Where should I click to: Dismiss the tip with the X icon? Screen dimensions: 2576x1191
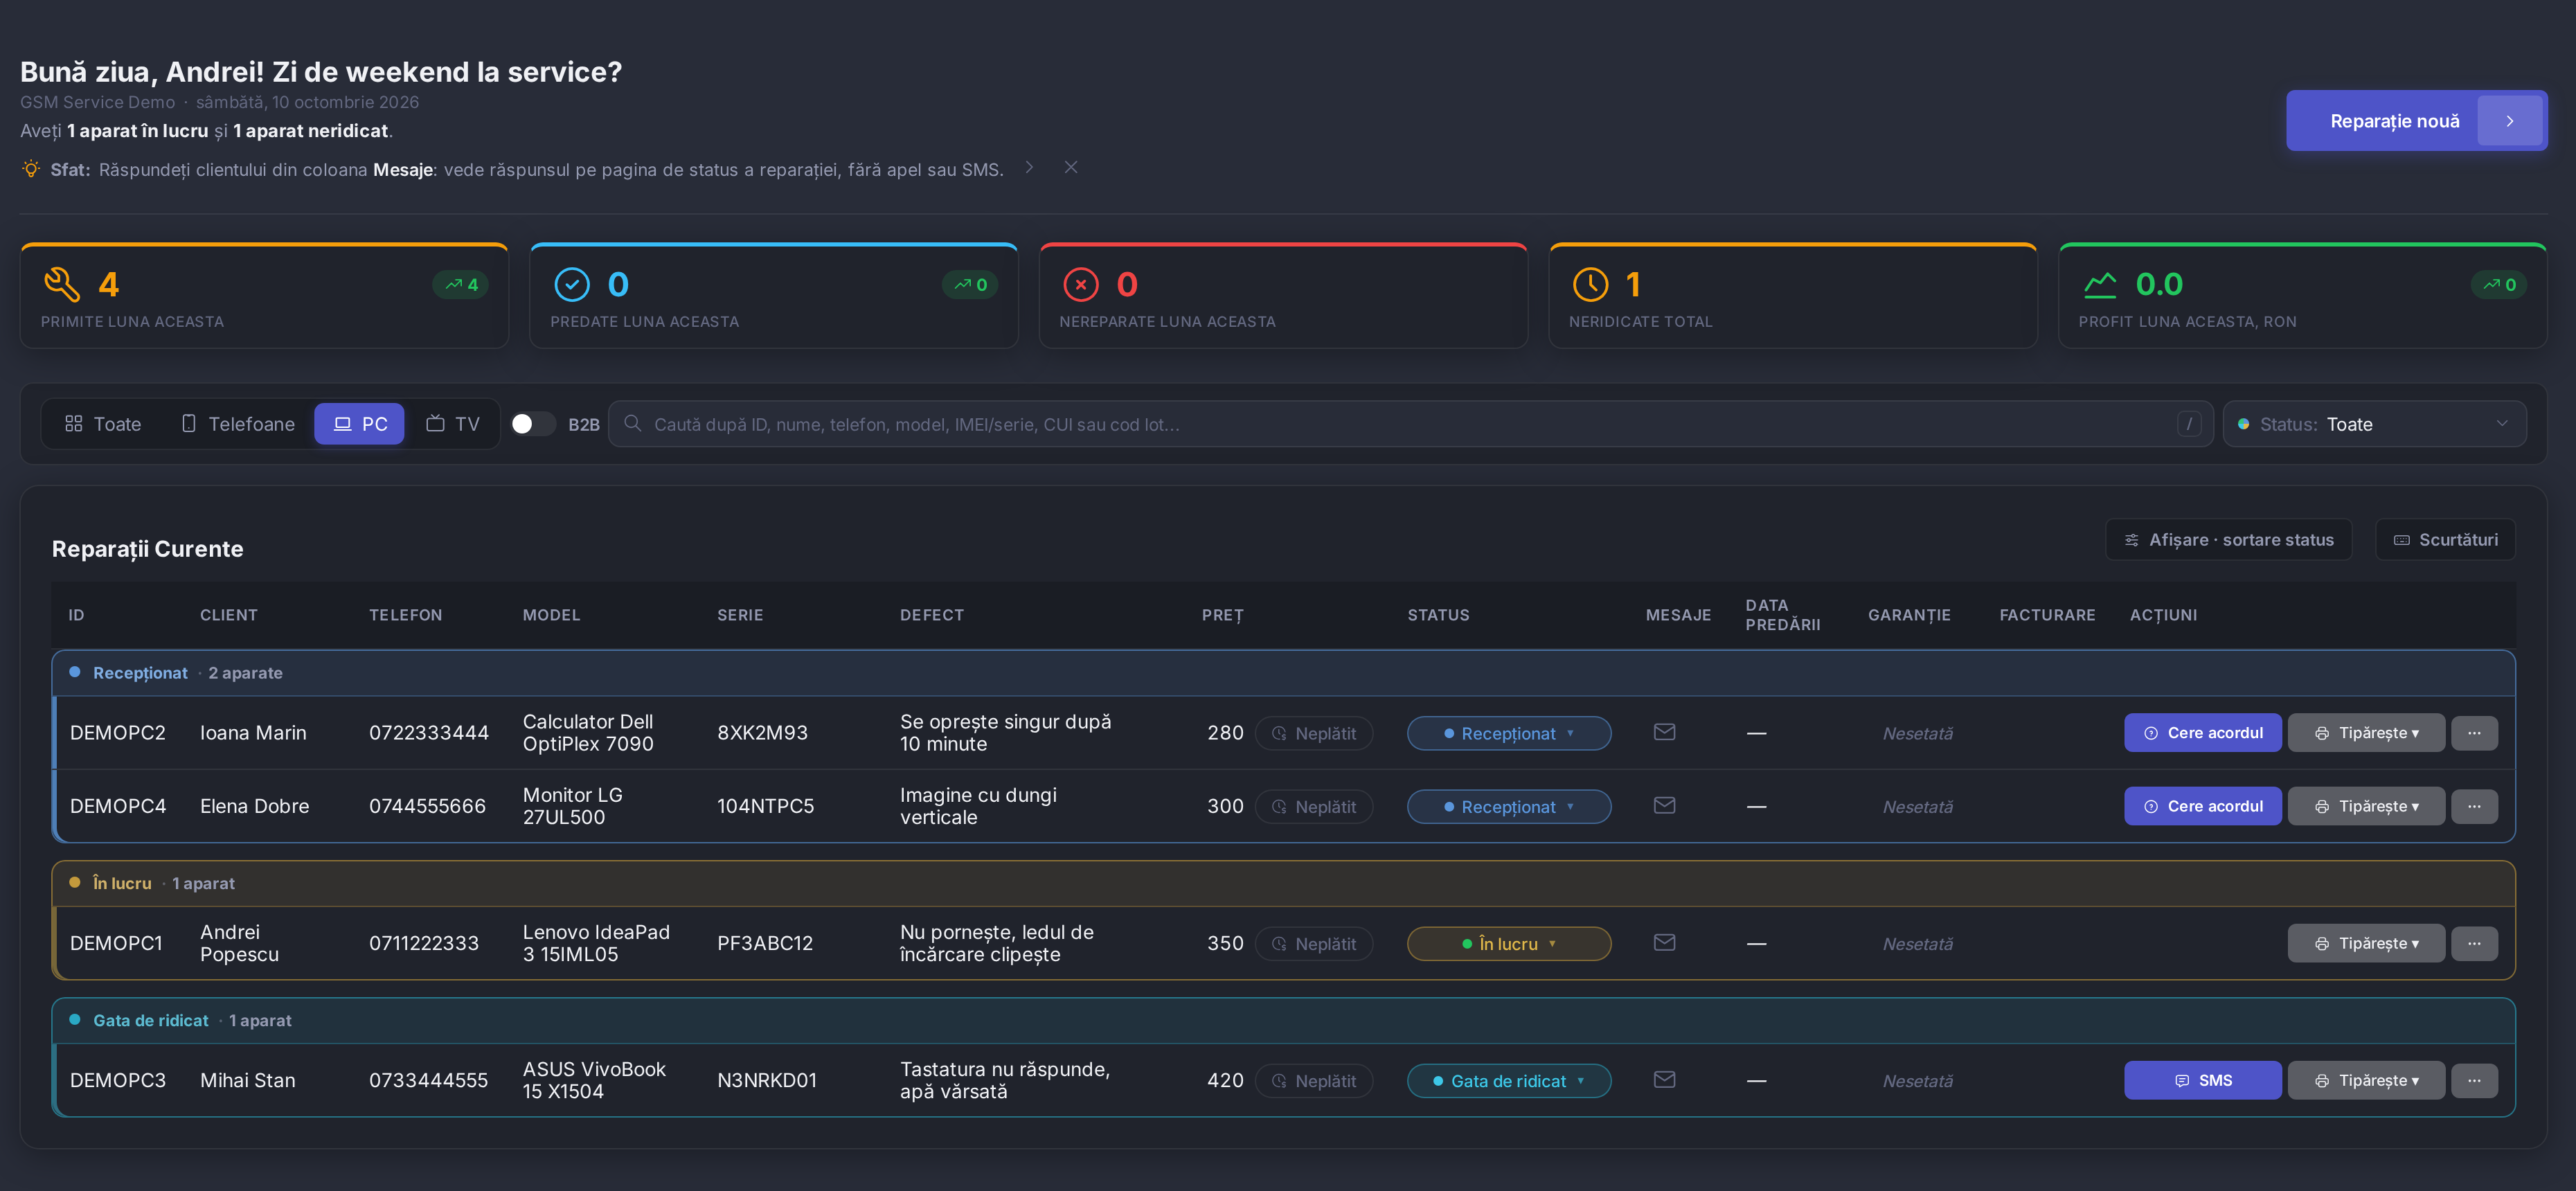coord(1071,167)
